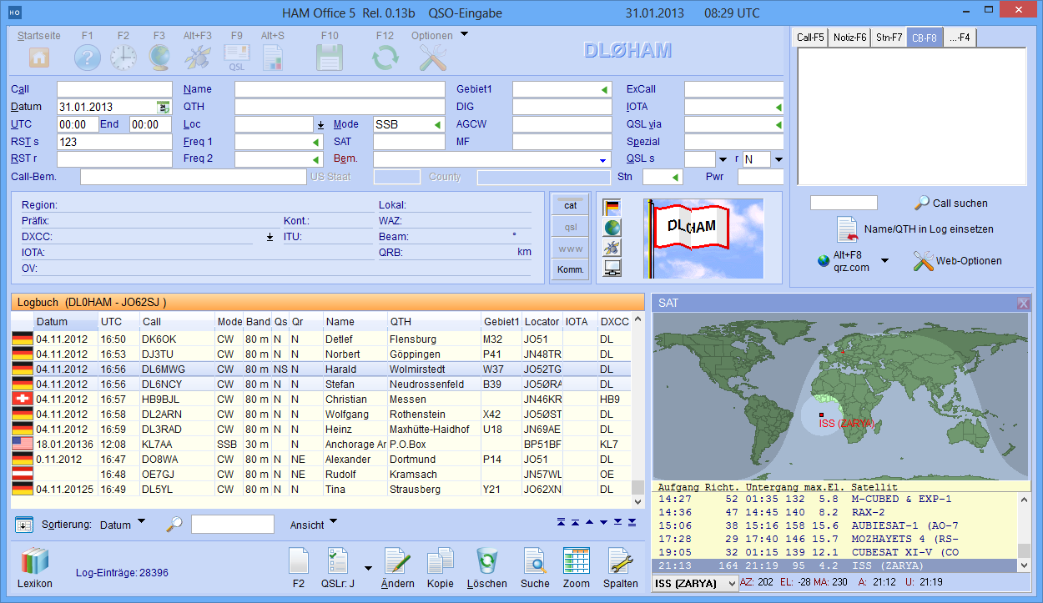Viewport: 1043px width, 603px height.
Task: Click the QSLr: J checklist icon
Action: click(x=338, y=560)
